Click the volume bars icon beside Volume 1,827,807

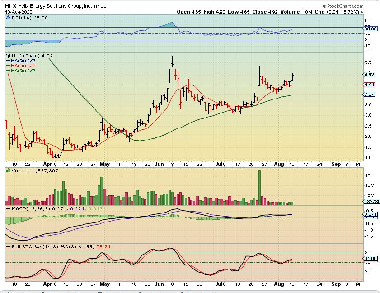click(9, 171)
